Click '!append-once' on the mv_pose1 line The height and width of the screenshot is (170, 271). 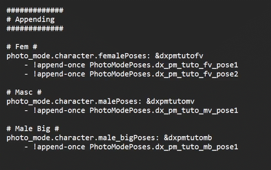click(x=60, y=111)
